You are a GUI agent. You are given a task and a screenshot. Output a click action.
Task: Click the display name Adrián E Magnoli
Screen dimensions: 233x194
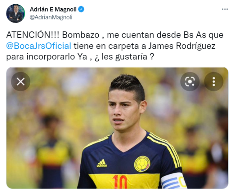[53, 9]
